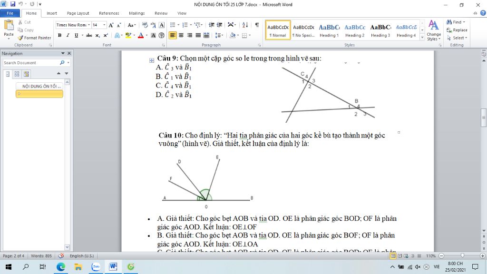The image size is (487, 274).
Task: Apply strikethrough formatting
Action: 89,35
